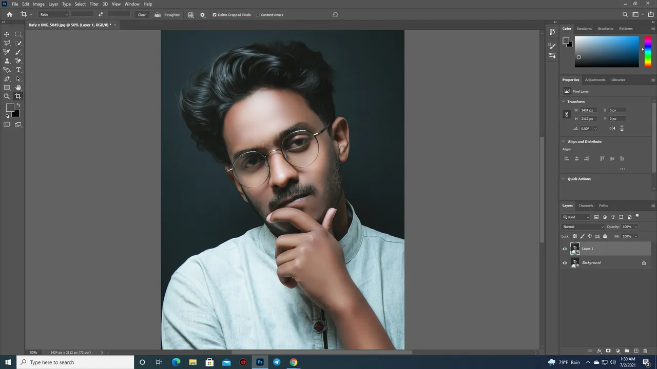Toggle lock image pixels brush icon
This screenshot has height=369, width=657.
pos(583,236)
